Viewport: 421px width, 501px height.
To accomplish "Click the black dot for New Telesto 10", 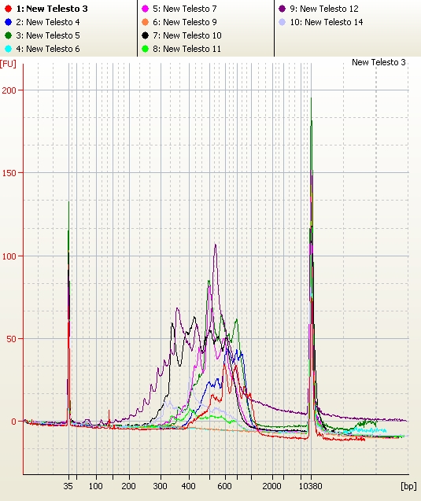I will [x=145, y=35].
